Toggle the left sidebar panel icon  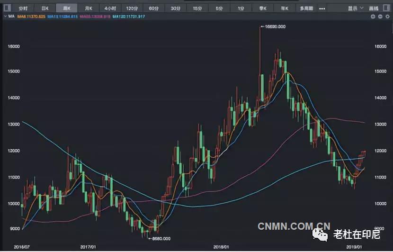(7, 9)
